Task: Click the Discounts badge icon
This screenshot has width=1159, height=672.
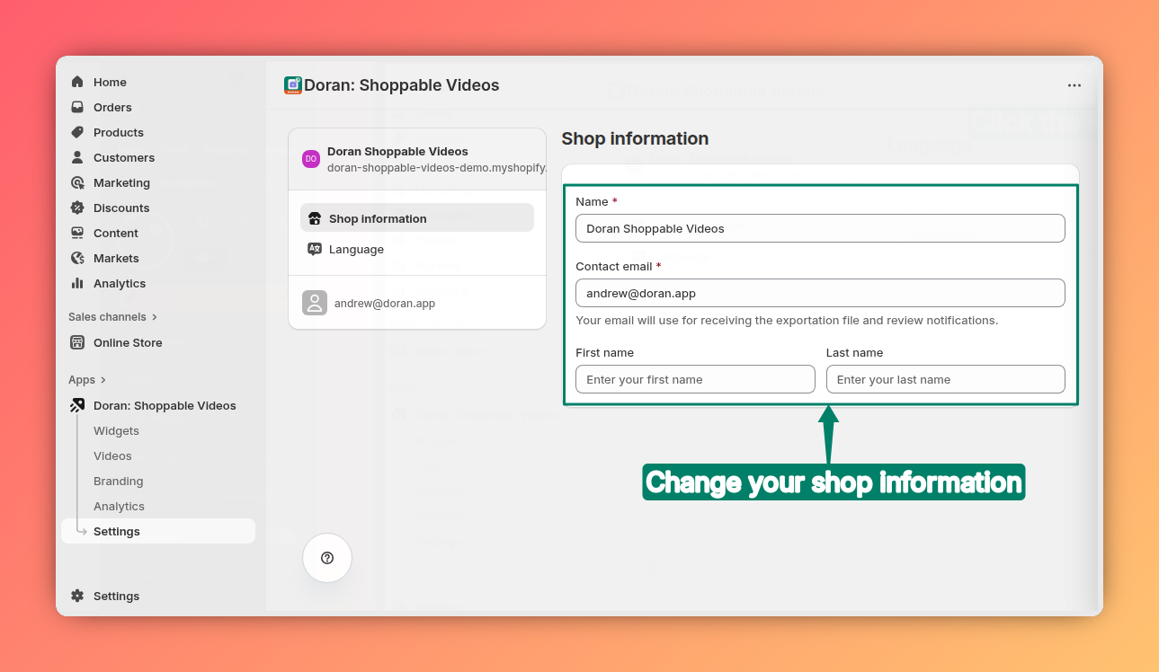Action: (x=77, y=208)
